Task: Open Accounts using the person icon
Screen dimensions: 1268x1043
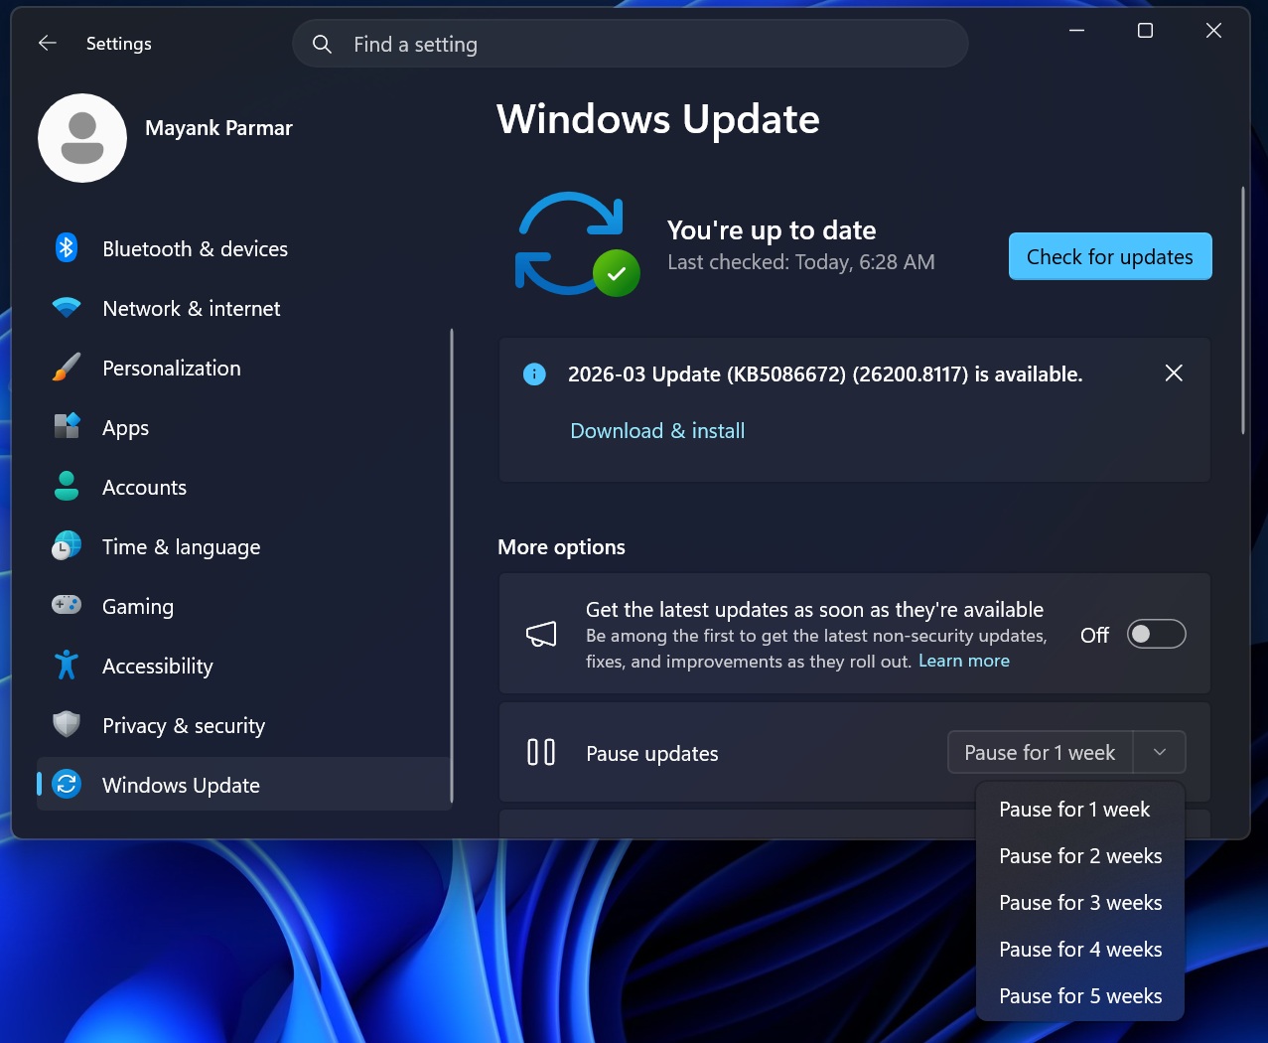Action: [66, 487]
